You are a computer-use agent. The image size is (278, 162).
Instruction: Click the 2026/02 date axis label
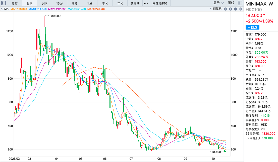click(x=14, y=159)
